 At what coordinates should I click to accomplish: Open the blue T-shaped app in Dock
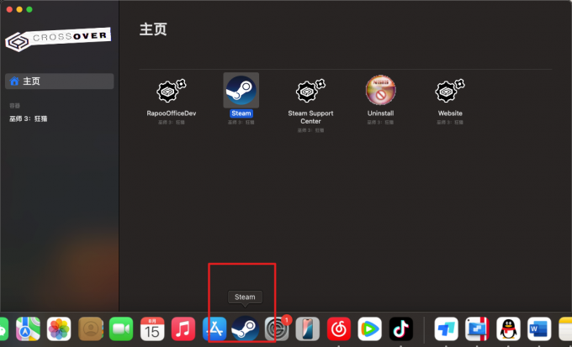[446, 329]
